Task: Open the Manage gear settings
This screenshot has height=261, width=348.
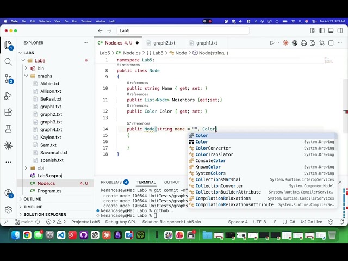Action: point(8,209)
